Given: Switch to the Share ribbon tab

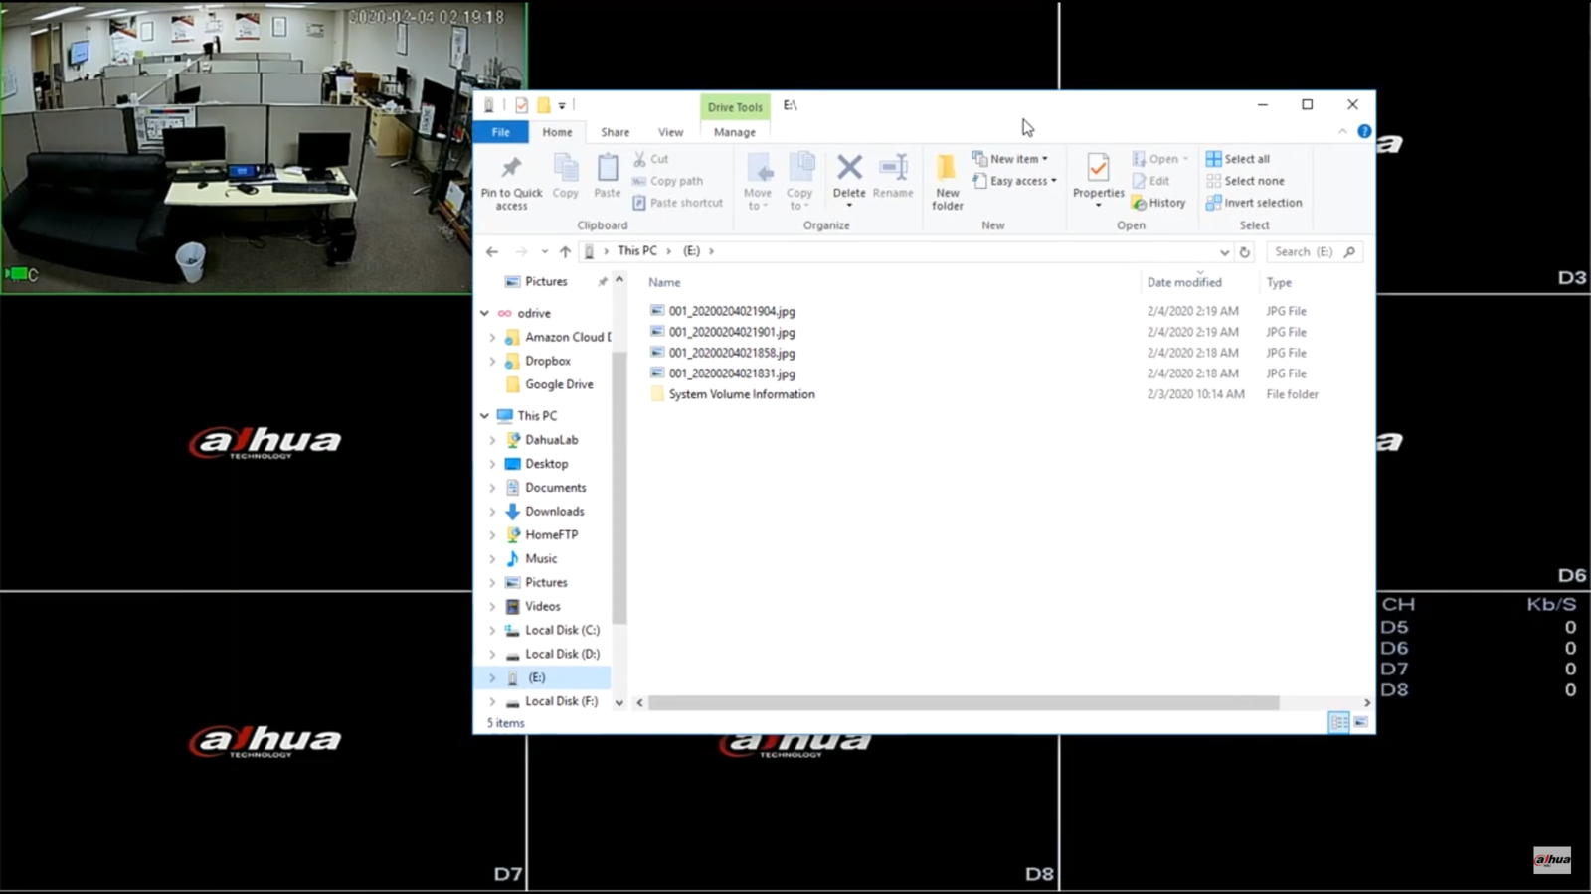Looking at the screenshot, I should pyautogui.click(x=615, y=132).
